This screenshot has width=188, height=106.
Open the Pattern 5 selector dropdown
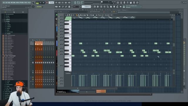coord(86,6)
